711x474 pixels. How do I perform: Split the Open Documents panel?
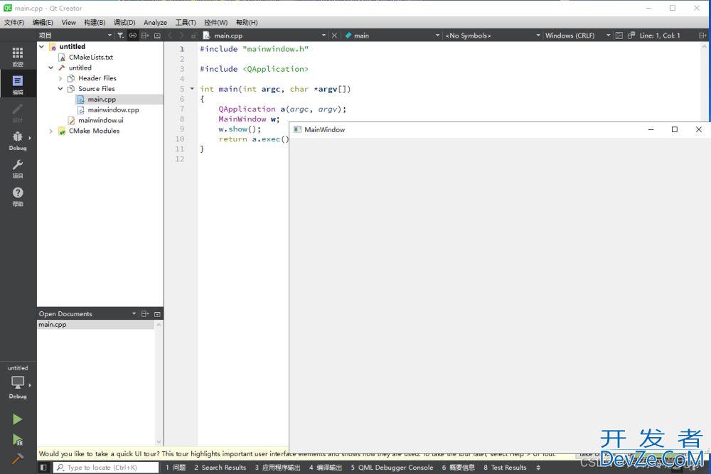[144, 313]
